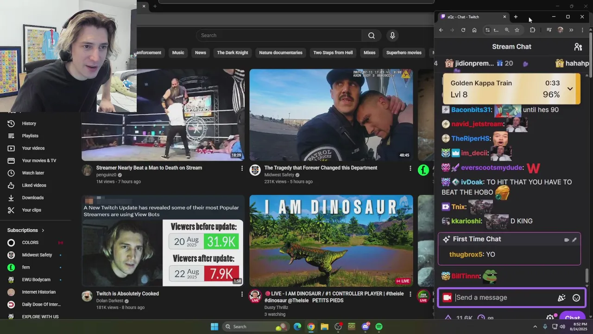This screenshot has height=334, width=593.
Task: Open Playlists in the YouTube sidebar
Action: pos(30,136)
